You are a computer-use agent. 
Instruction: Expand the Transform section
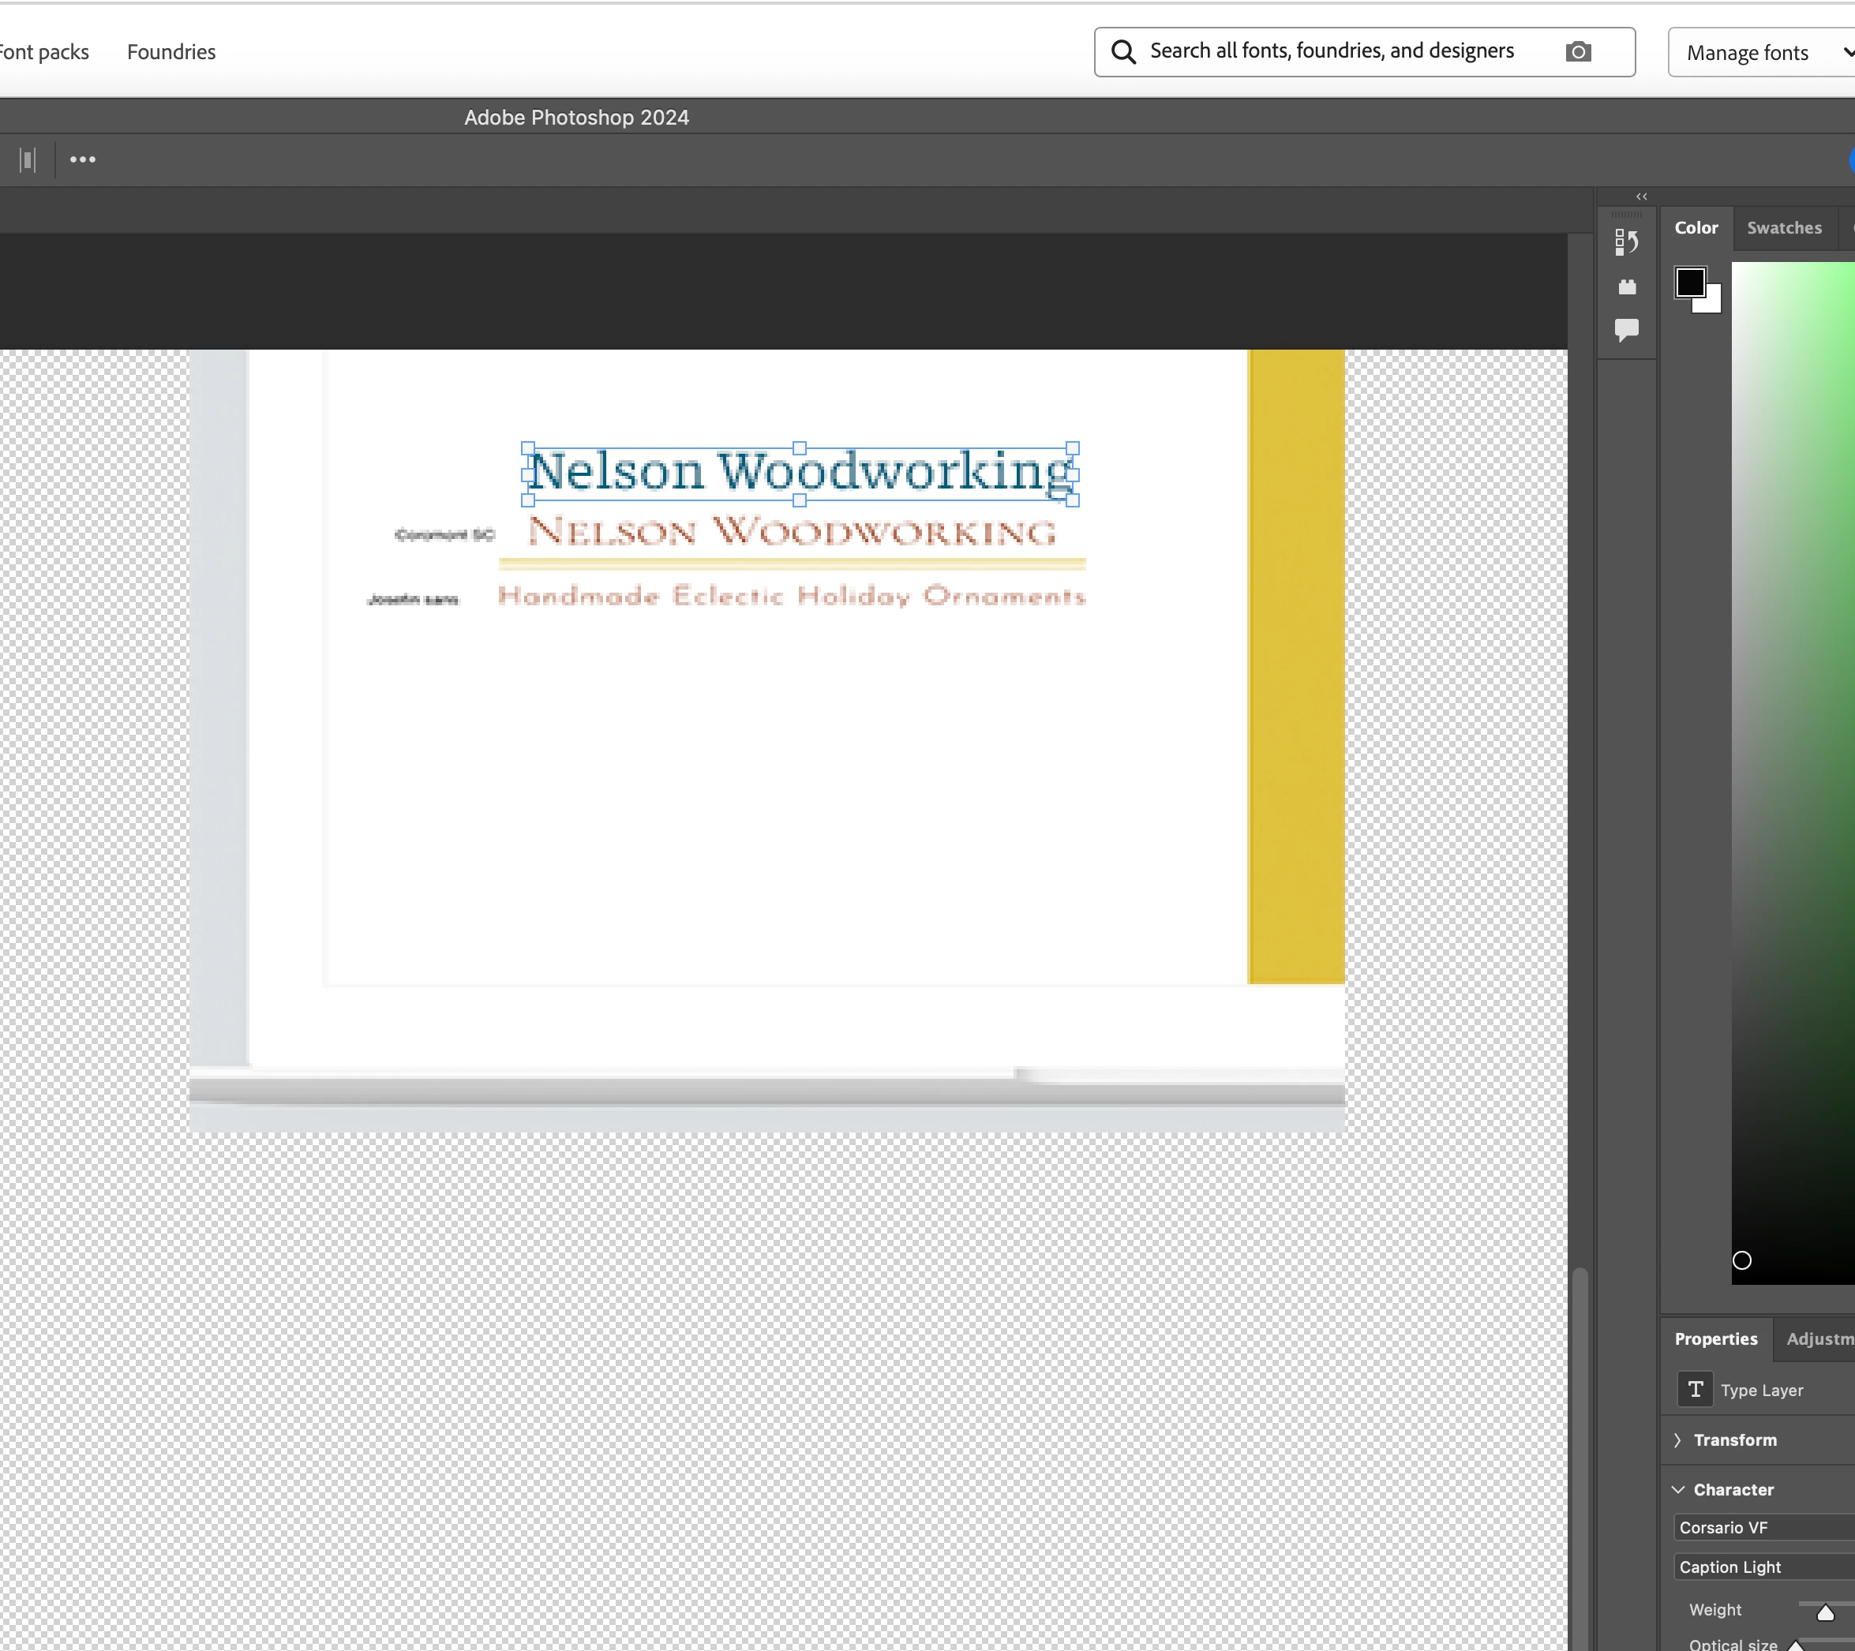(1678, 1439)
